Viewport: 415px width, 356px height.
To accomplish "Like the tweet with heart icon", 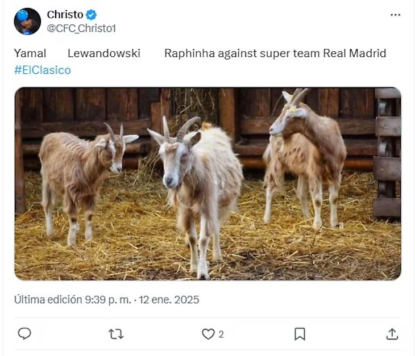I will 209,334.
